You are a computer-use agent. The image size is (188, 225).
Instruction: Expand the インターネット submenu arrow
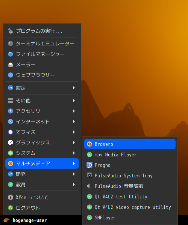(74, 121)
